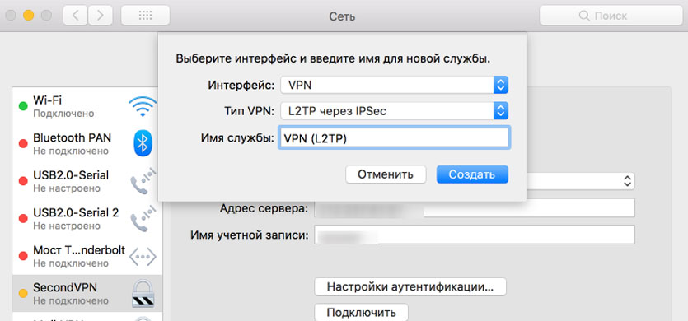Open the configuration dropdown behind the dialog

click(581, 181)
